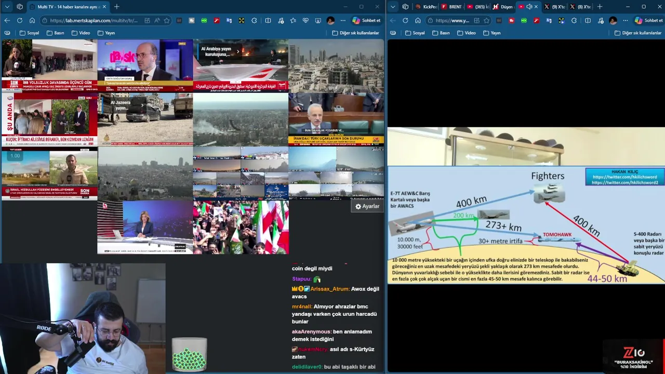This screenshot has height=374, width=665.
Task: Select the Al Arabiya stream tile
Action: coord(241,65)
